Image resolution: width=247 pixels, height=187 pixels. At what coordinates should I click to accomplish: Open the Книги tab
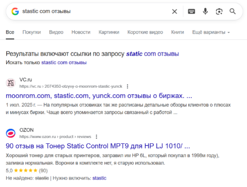click(177, 32)
